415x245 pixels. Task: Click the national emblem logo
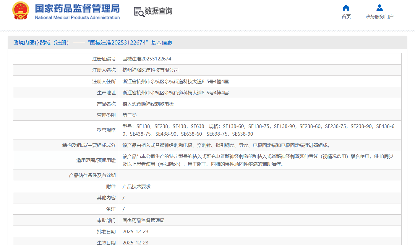21,11
